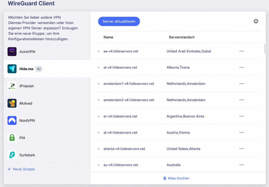
Task: Click Argentina,Buenos Aires location cell
Action: 185,116
